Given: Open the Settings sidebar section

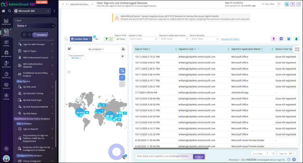Looking at the screenshot, I should (x=6, y=96).
